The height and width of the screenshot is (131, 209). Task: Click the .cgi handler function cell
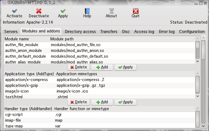pos(58,115)
